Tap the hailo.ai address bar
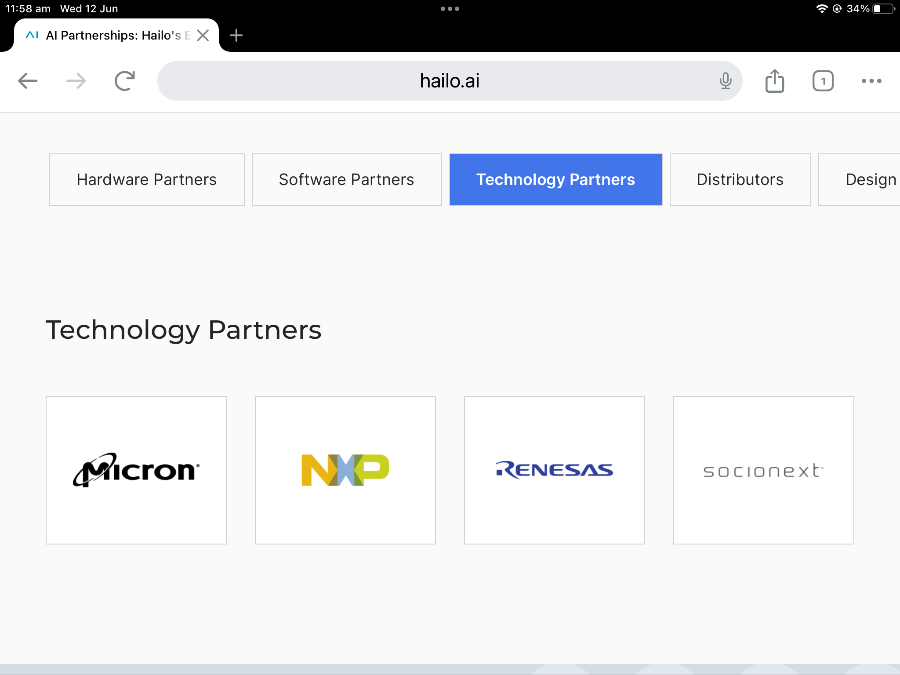This screenshot has width=900, height=675. [450, 81]
